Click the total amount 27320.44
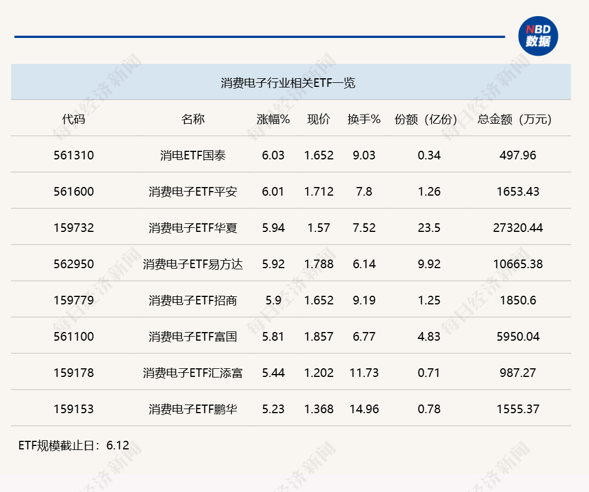This screenshot has height=492, width=589. (x=518, y=228)
